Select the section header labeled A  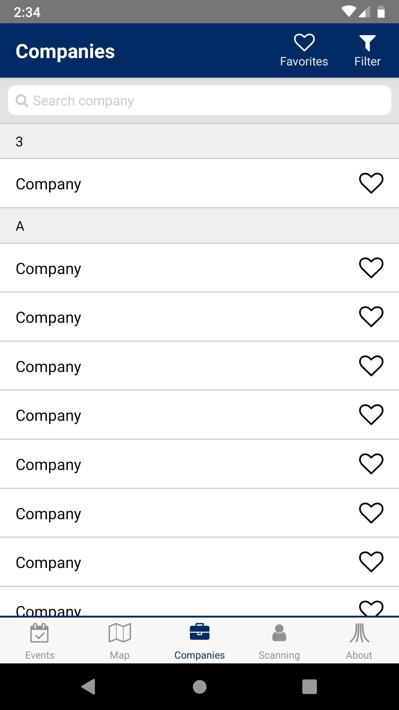199,226
